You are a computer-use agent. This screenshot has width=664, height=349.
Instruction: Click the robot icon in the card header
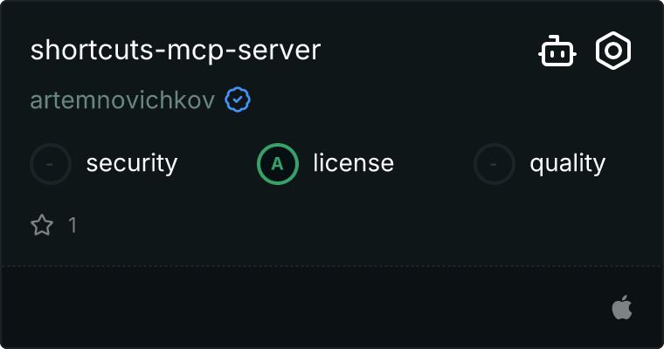[x=557, y=51]
